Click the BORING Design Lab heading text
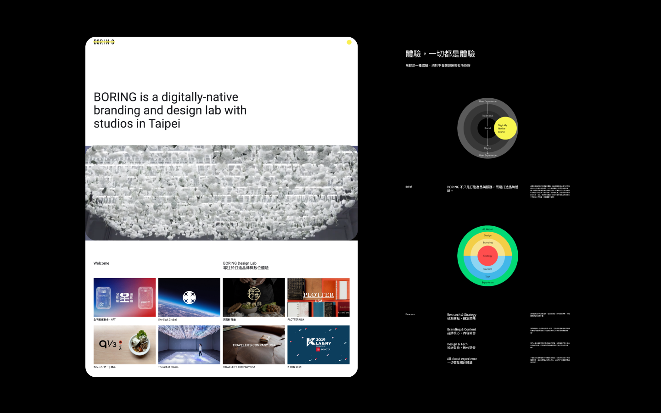 point(240,263)
